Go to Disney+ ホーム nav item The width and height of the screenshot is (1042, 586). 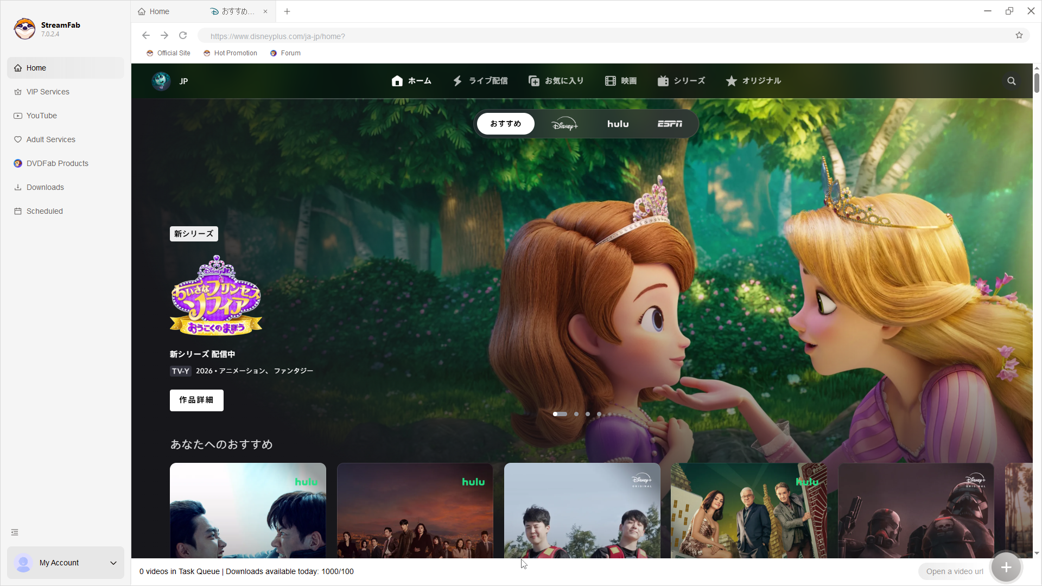point(411,81)
